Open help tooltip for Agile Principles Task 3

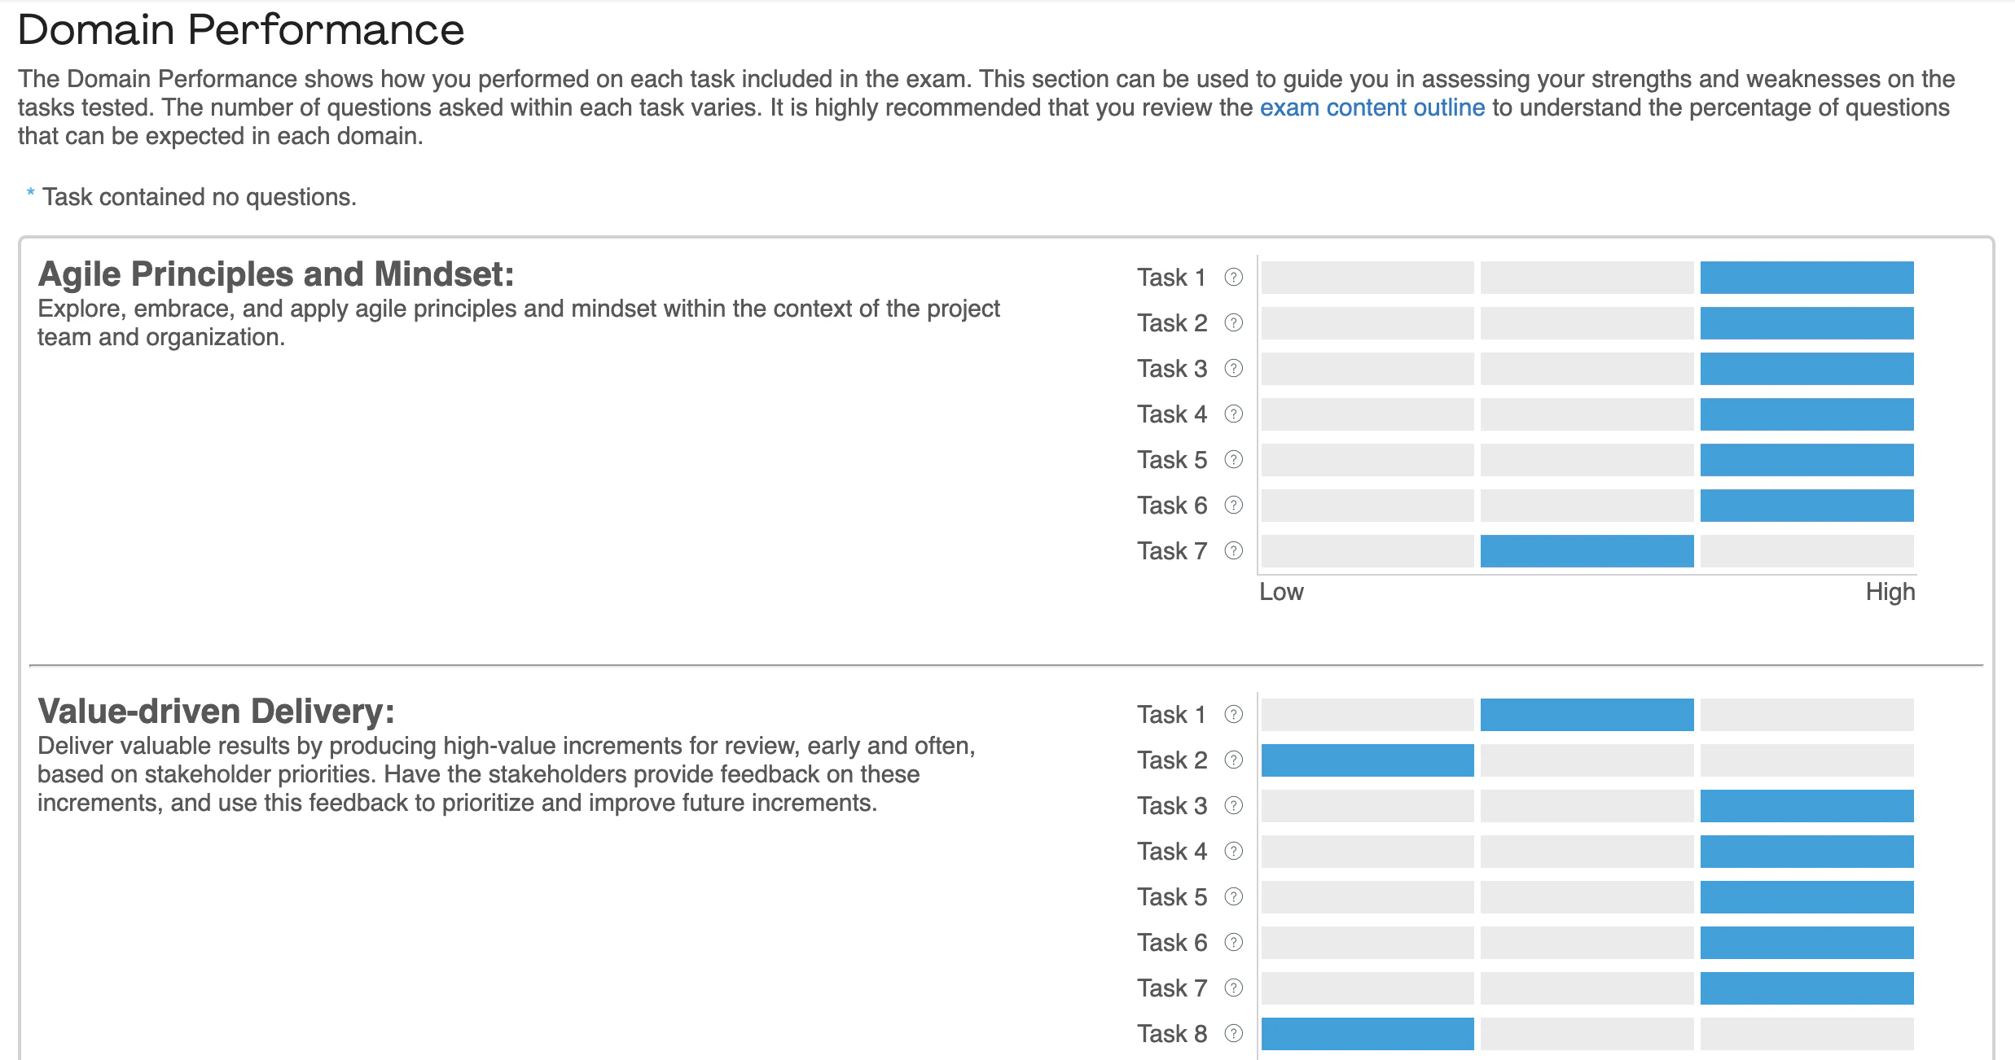(x=1234, y=369)
